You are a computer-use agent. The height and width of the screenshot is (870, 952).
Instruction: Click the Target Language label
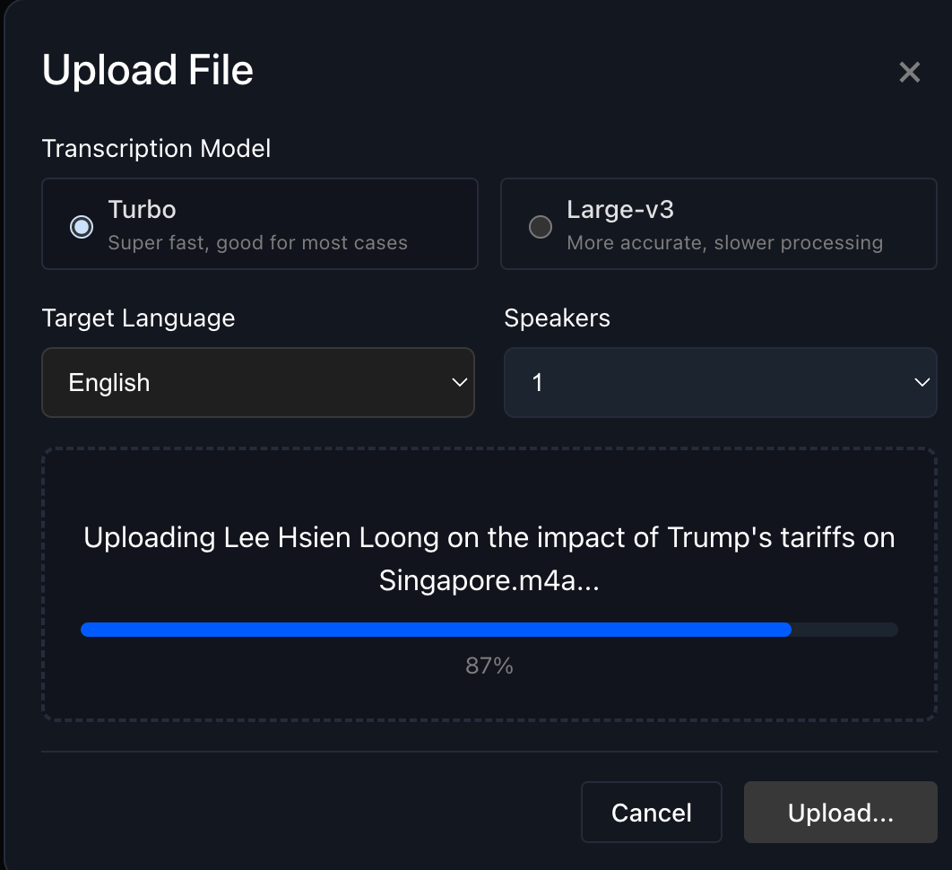[138, 318]
